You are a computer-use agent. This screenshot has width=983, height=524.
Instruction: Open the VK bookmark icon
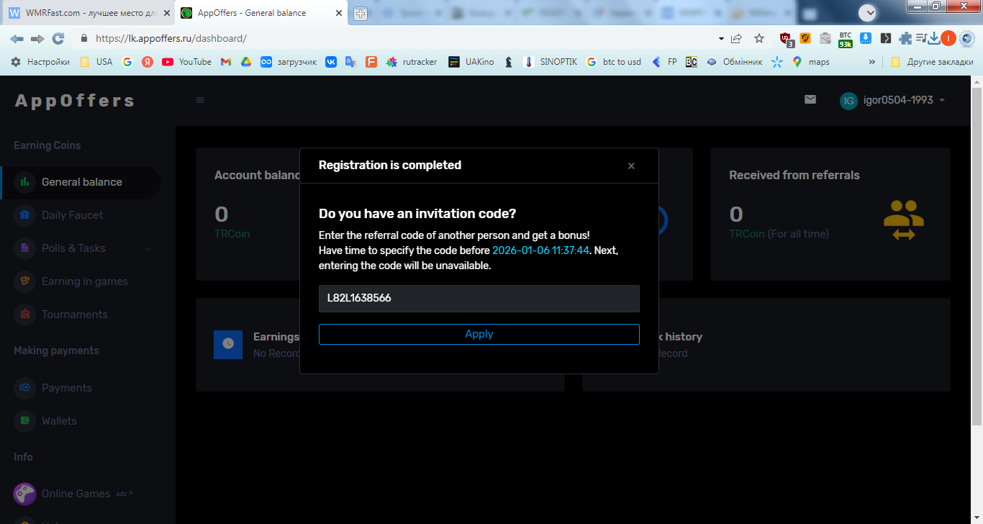point(331,62)
